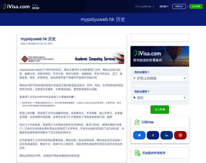Click the empty box above the iVisa widget
Viewport: 206px width, 163px height.
pyautogui.click(x=160, y=38)
